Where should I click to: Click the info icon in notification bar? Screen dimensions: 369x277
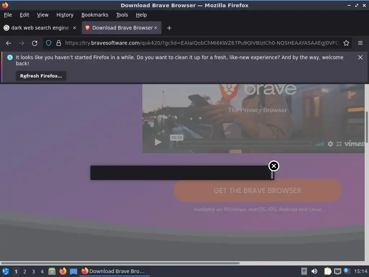(x=10, y=57)
